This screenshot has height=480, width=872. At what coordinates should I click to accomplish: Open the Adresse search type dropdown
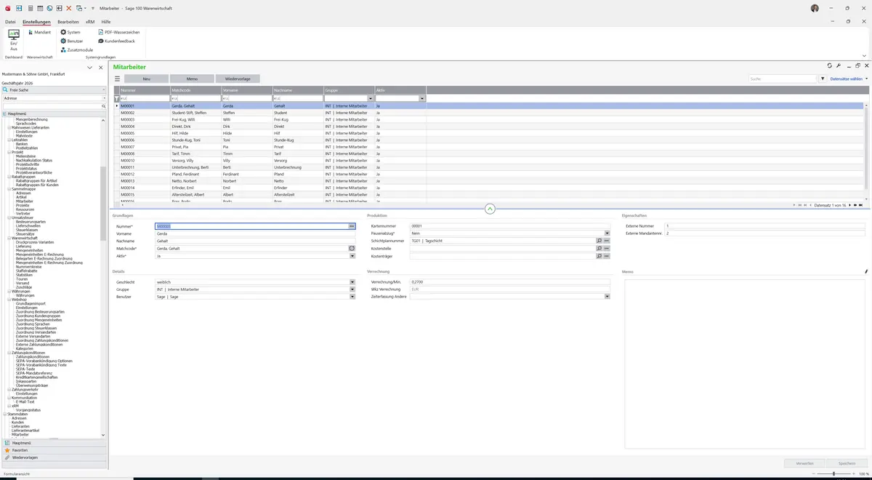[104, 98]
